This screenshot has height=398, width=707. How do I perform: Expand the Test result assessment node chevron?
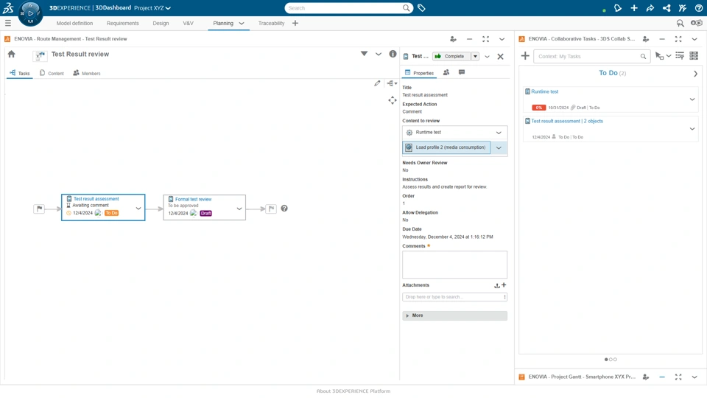point(138,209)
